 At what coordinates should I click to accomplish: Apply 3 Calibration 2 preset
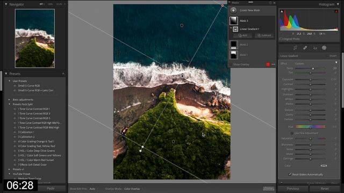pos(26,137)
